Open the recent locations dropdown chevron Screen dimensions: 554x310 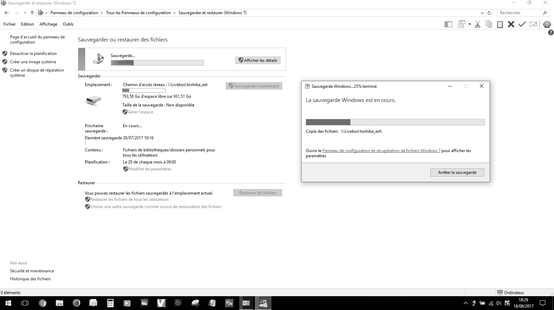[25, 13]
